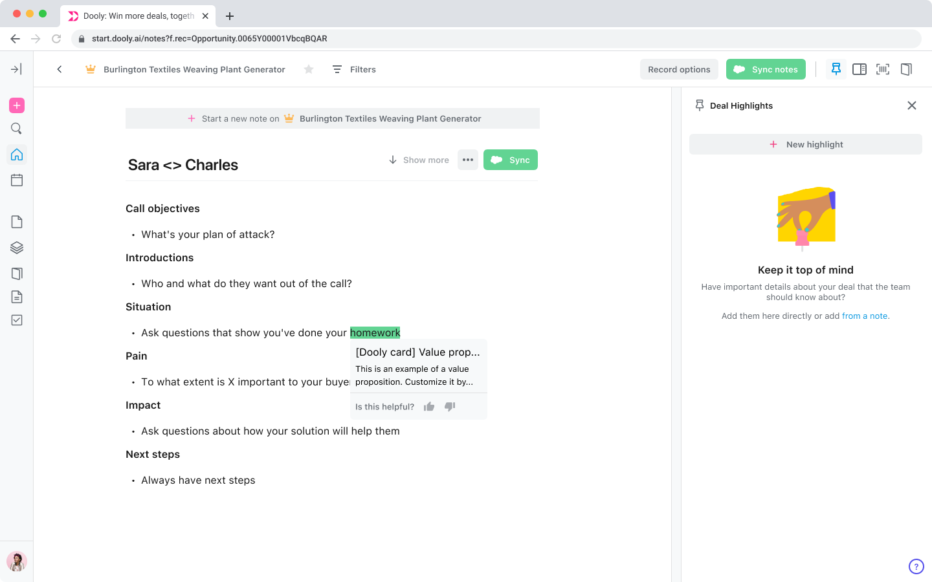The width and height of the screenshot is (932, 582).
Task: Open the checkbox tasks sidebar icon
Action: click(17, 320)
